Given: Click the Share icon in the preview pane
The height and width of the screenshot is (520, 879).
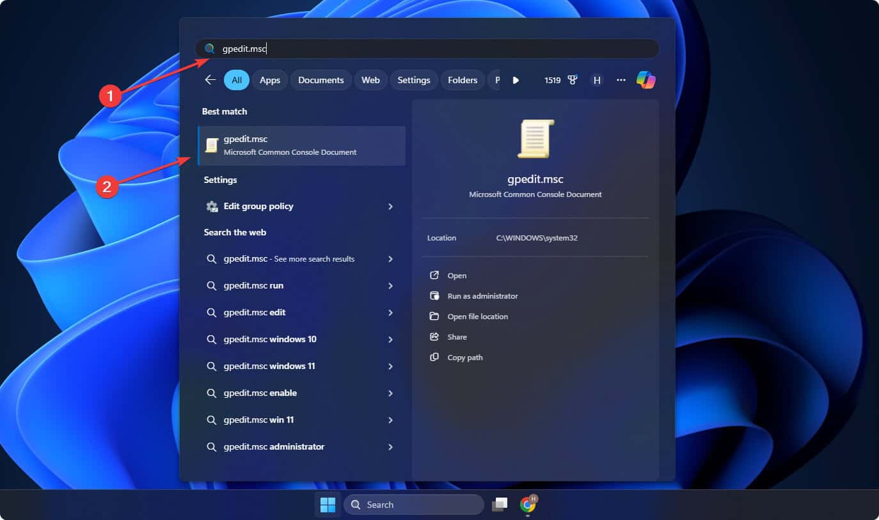Looking at the screenshot, I should coord(434,336).
